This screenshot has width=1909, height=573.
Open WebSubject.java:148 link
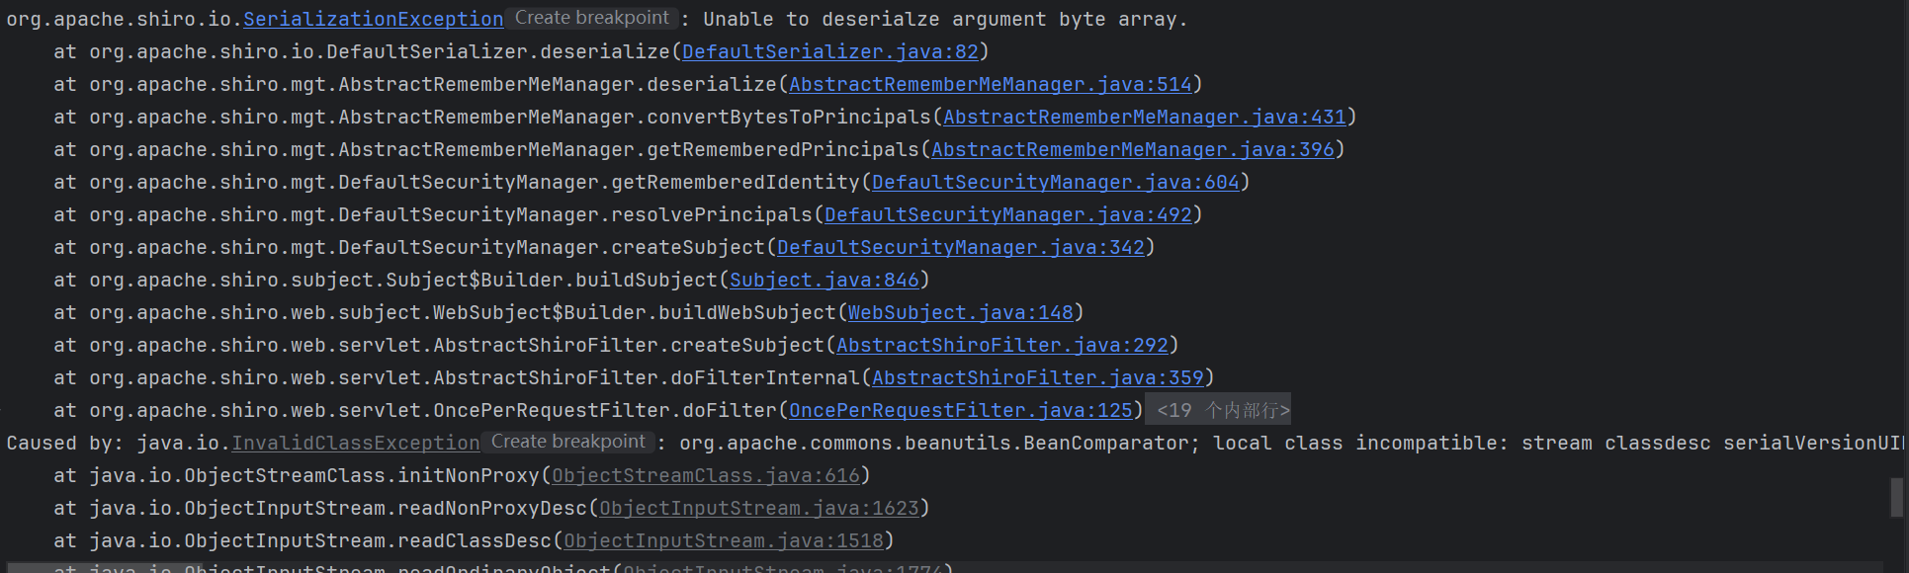click(960, 312)
